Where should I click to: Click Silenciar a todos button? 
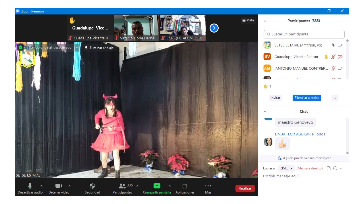click(x=307, y=98)
